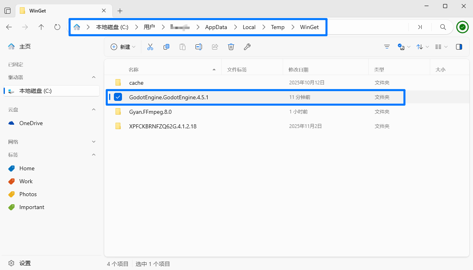Delete the selection with the trash icon
Screen dimensions: 473x270
pyautogui.click(x=231, y=47)
